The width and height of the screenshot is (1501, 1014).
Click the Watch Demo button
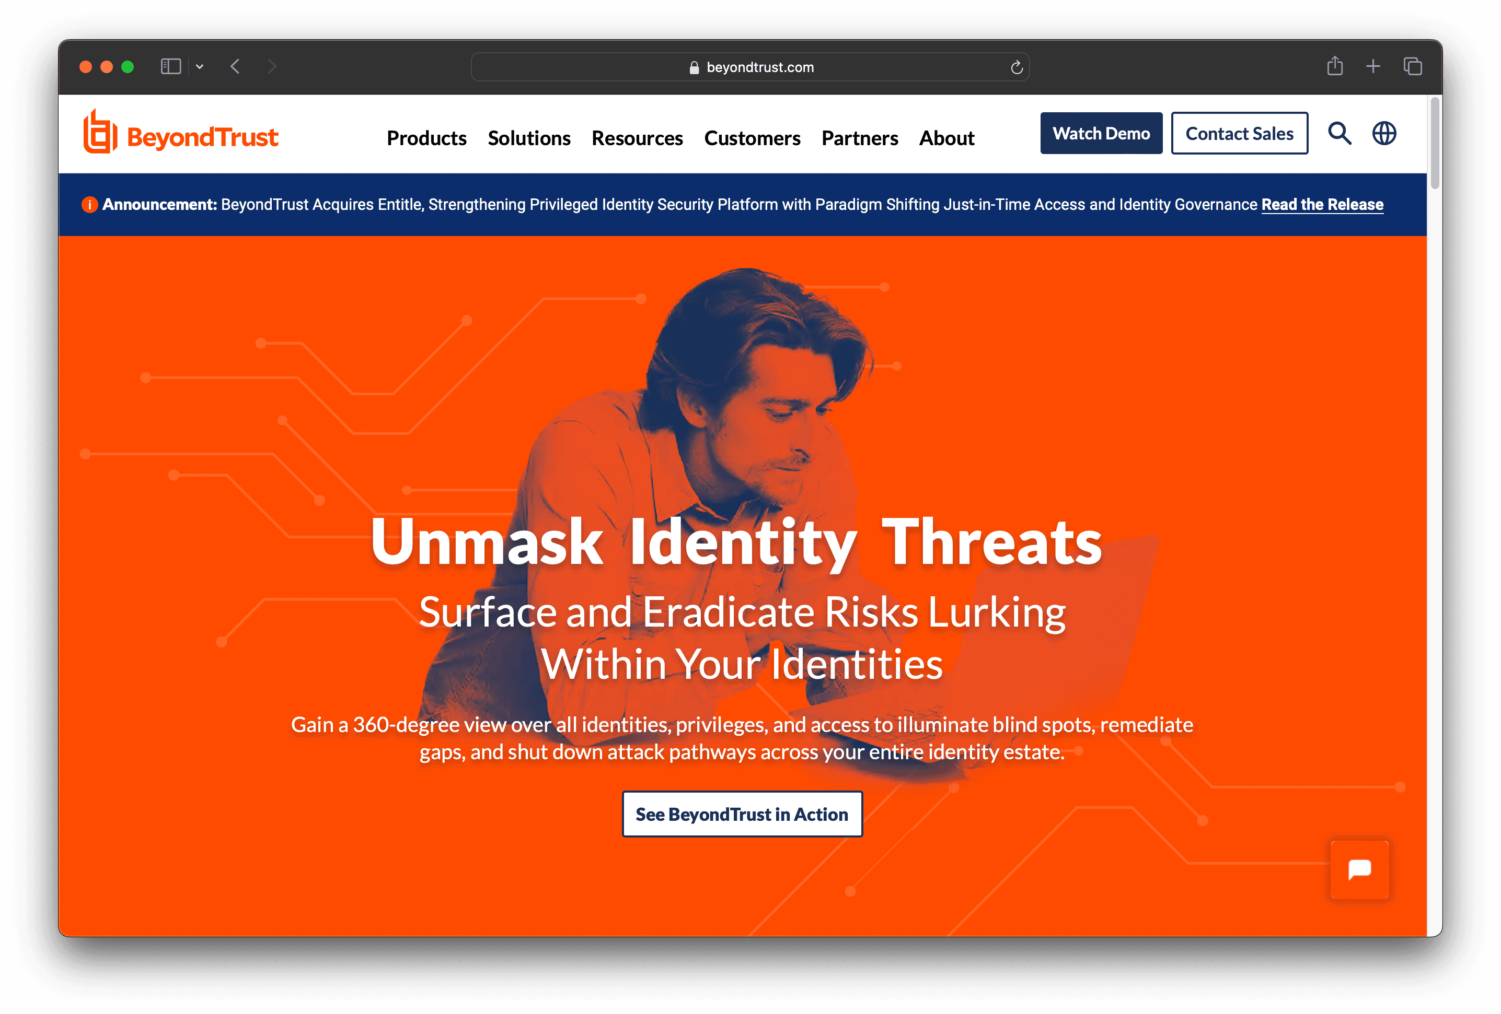[1101, 134]
